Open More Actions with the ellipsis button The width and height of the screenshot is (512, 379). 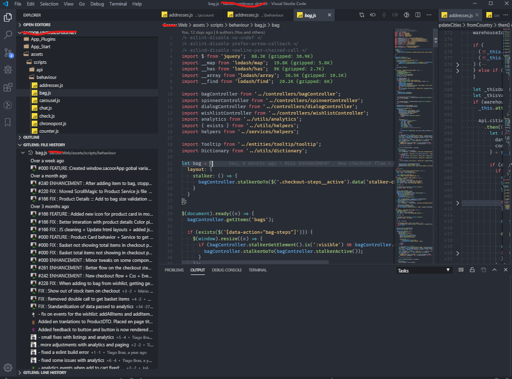(x=429, y=14)
